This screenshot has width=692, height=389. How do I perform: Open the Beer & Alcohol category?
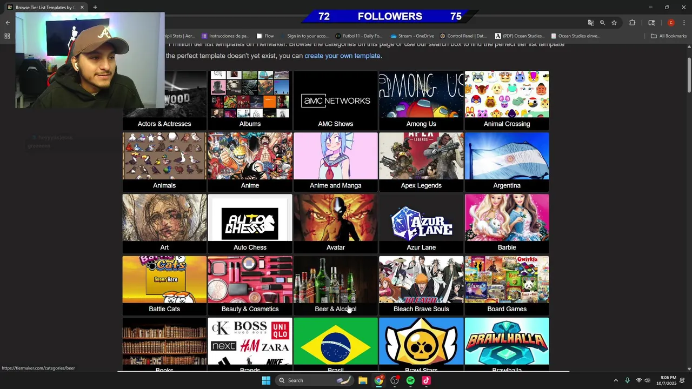point(336,285)
